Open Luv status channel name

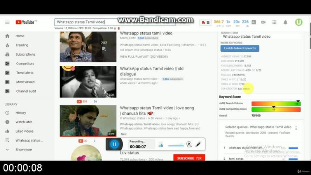pos(129,153)
